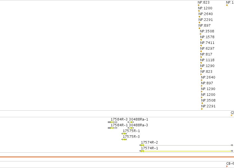Click the orange down-pointing marker under GS
The image size is (234, 168).
(232, 115)
